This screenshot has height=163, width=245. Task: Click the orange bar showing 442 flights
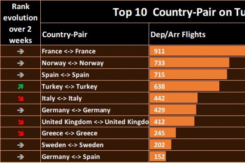(x=173, y=98)
